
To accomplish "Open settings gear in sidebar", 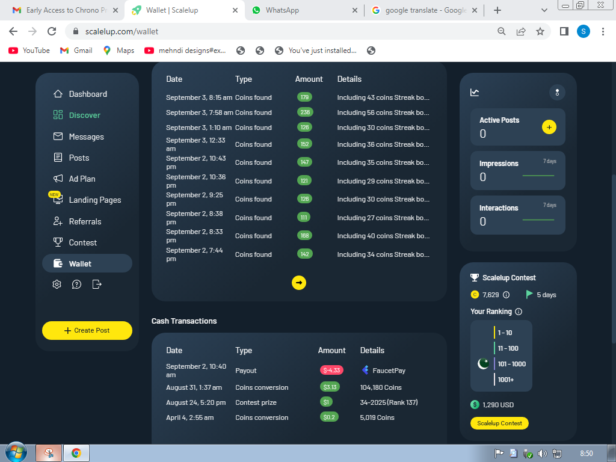I will [57, 284].
